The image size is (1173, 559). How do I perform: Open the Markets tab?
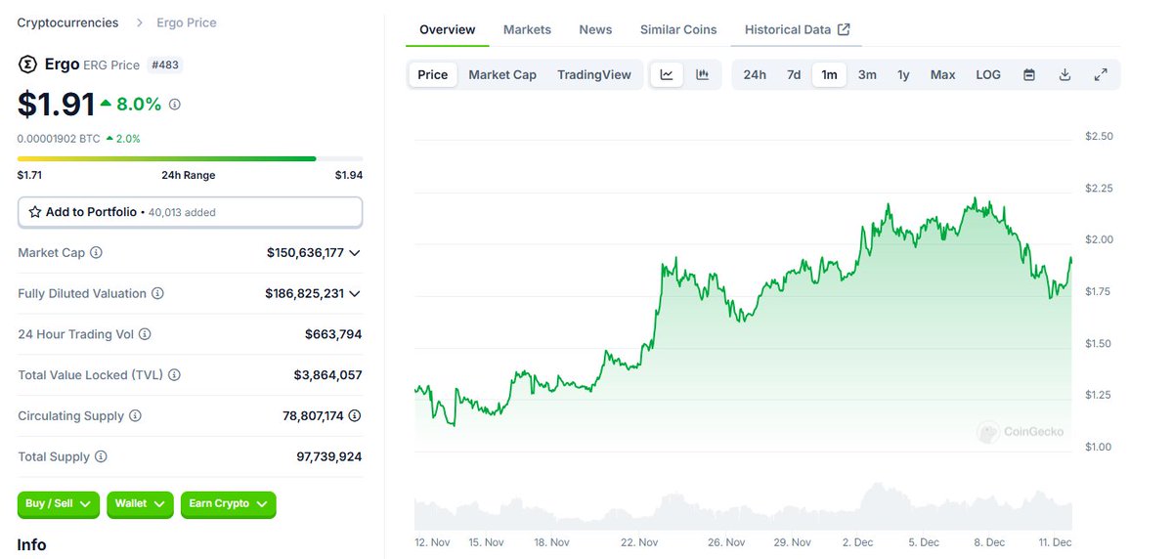[527, 29]
